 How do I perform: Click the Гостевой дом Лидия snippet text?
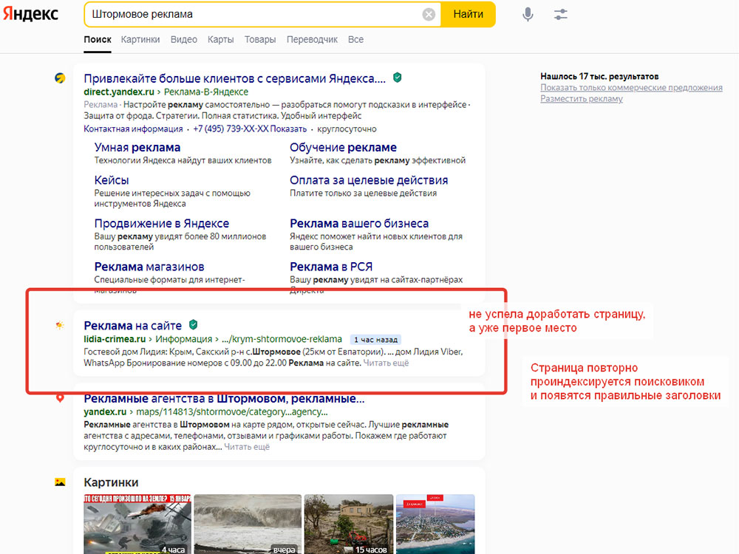point(273,357)
